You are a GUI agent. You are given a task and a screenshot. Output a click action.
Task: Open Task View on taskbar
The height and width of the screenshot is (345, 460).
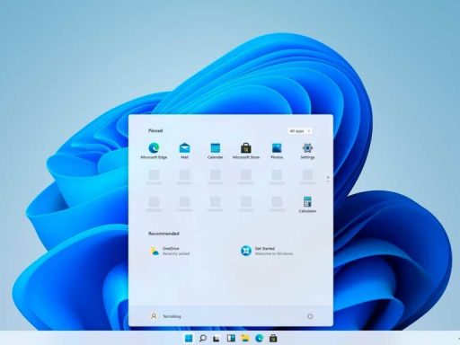click(x=217, y=339)
